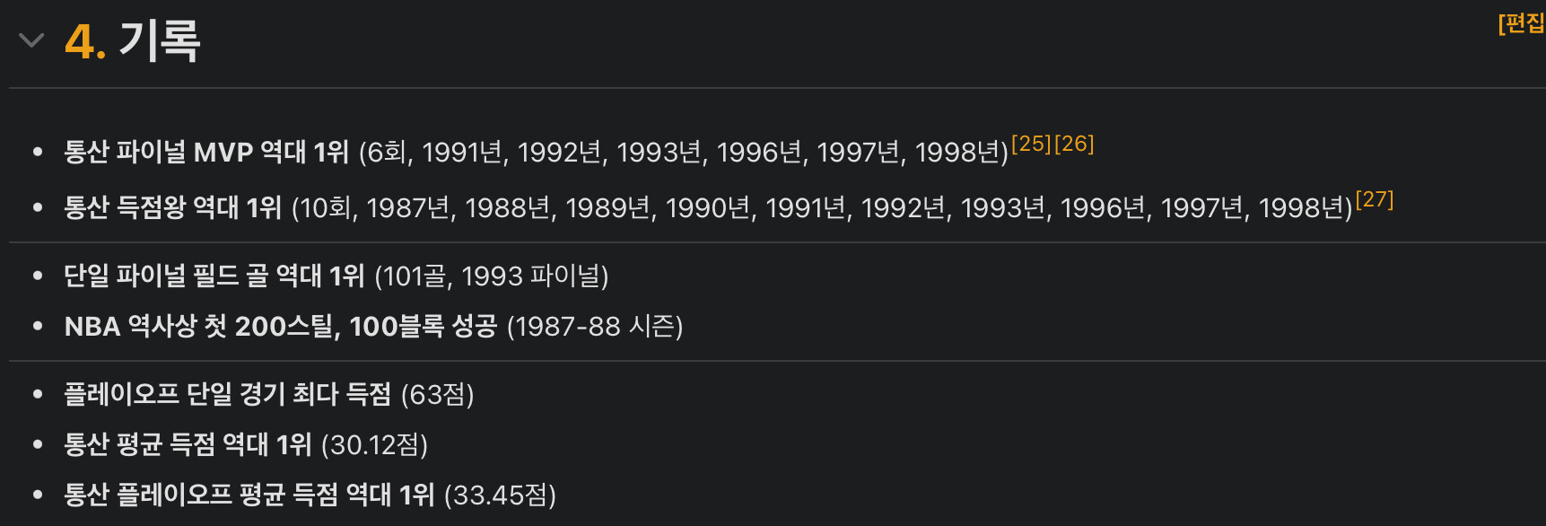Click the 기록 heading title
The height and width of the screenshot is (526, 1546).
pyautogui.click(x=160, y=42)
